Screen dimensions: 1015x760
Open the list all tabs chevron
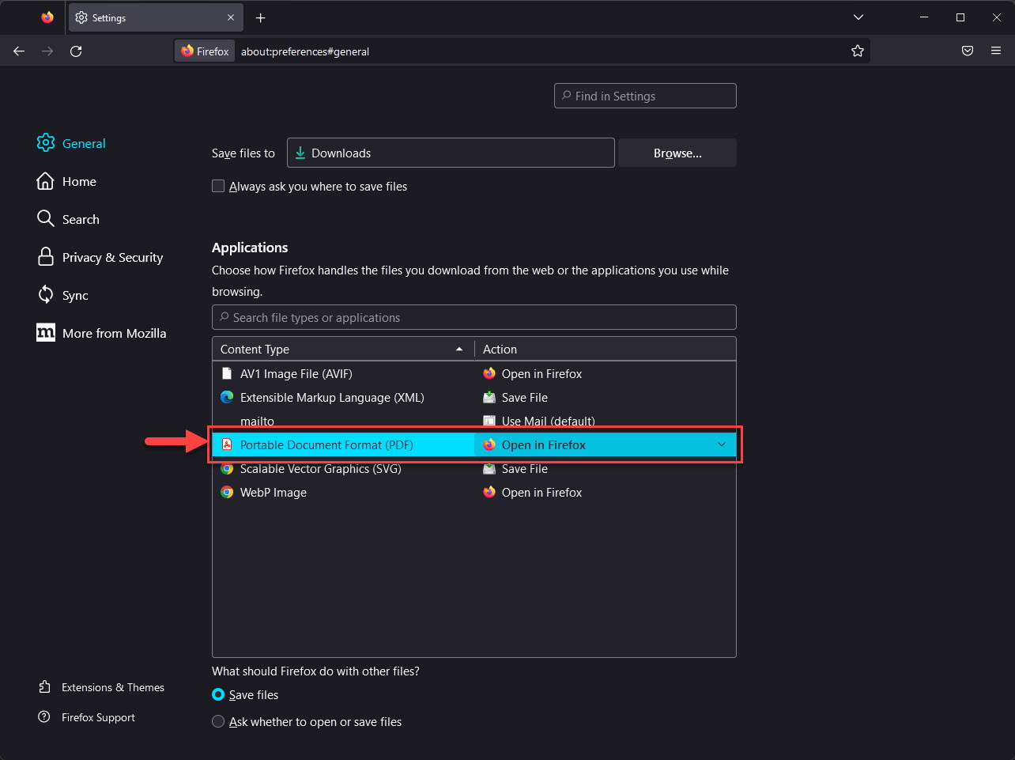(x=858, y=17)
